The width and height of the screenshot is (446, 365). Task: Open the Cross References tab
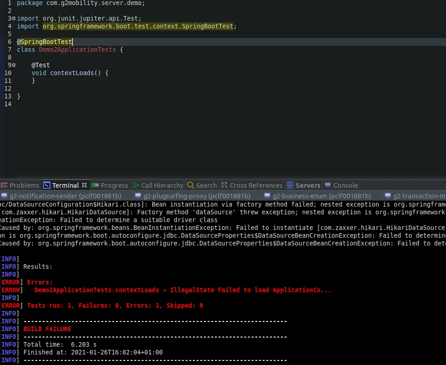point(252,185)
